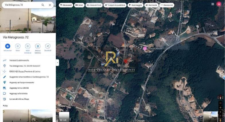Click the Nearby search icon

click(28, 46)
